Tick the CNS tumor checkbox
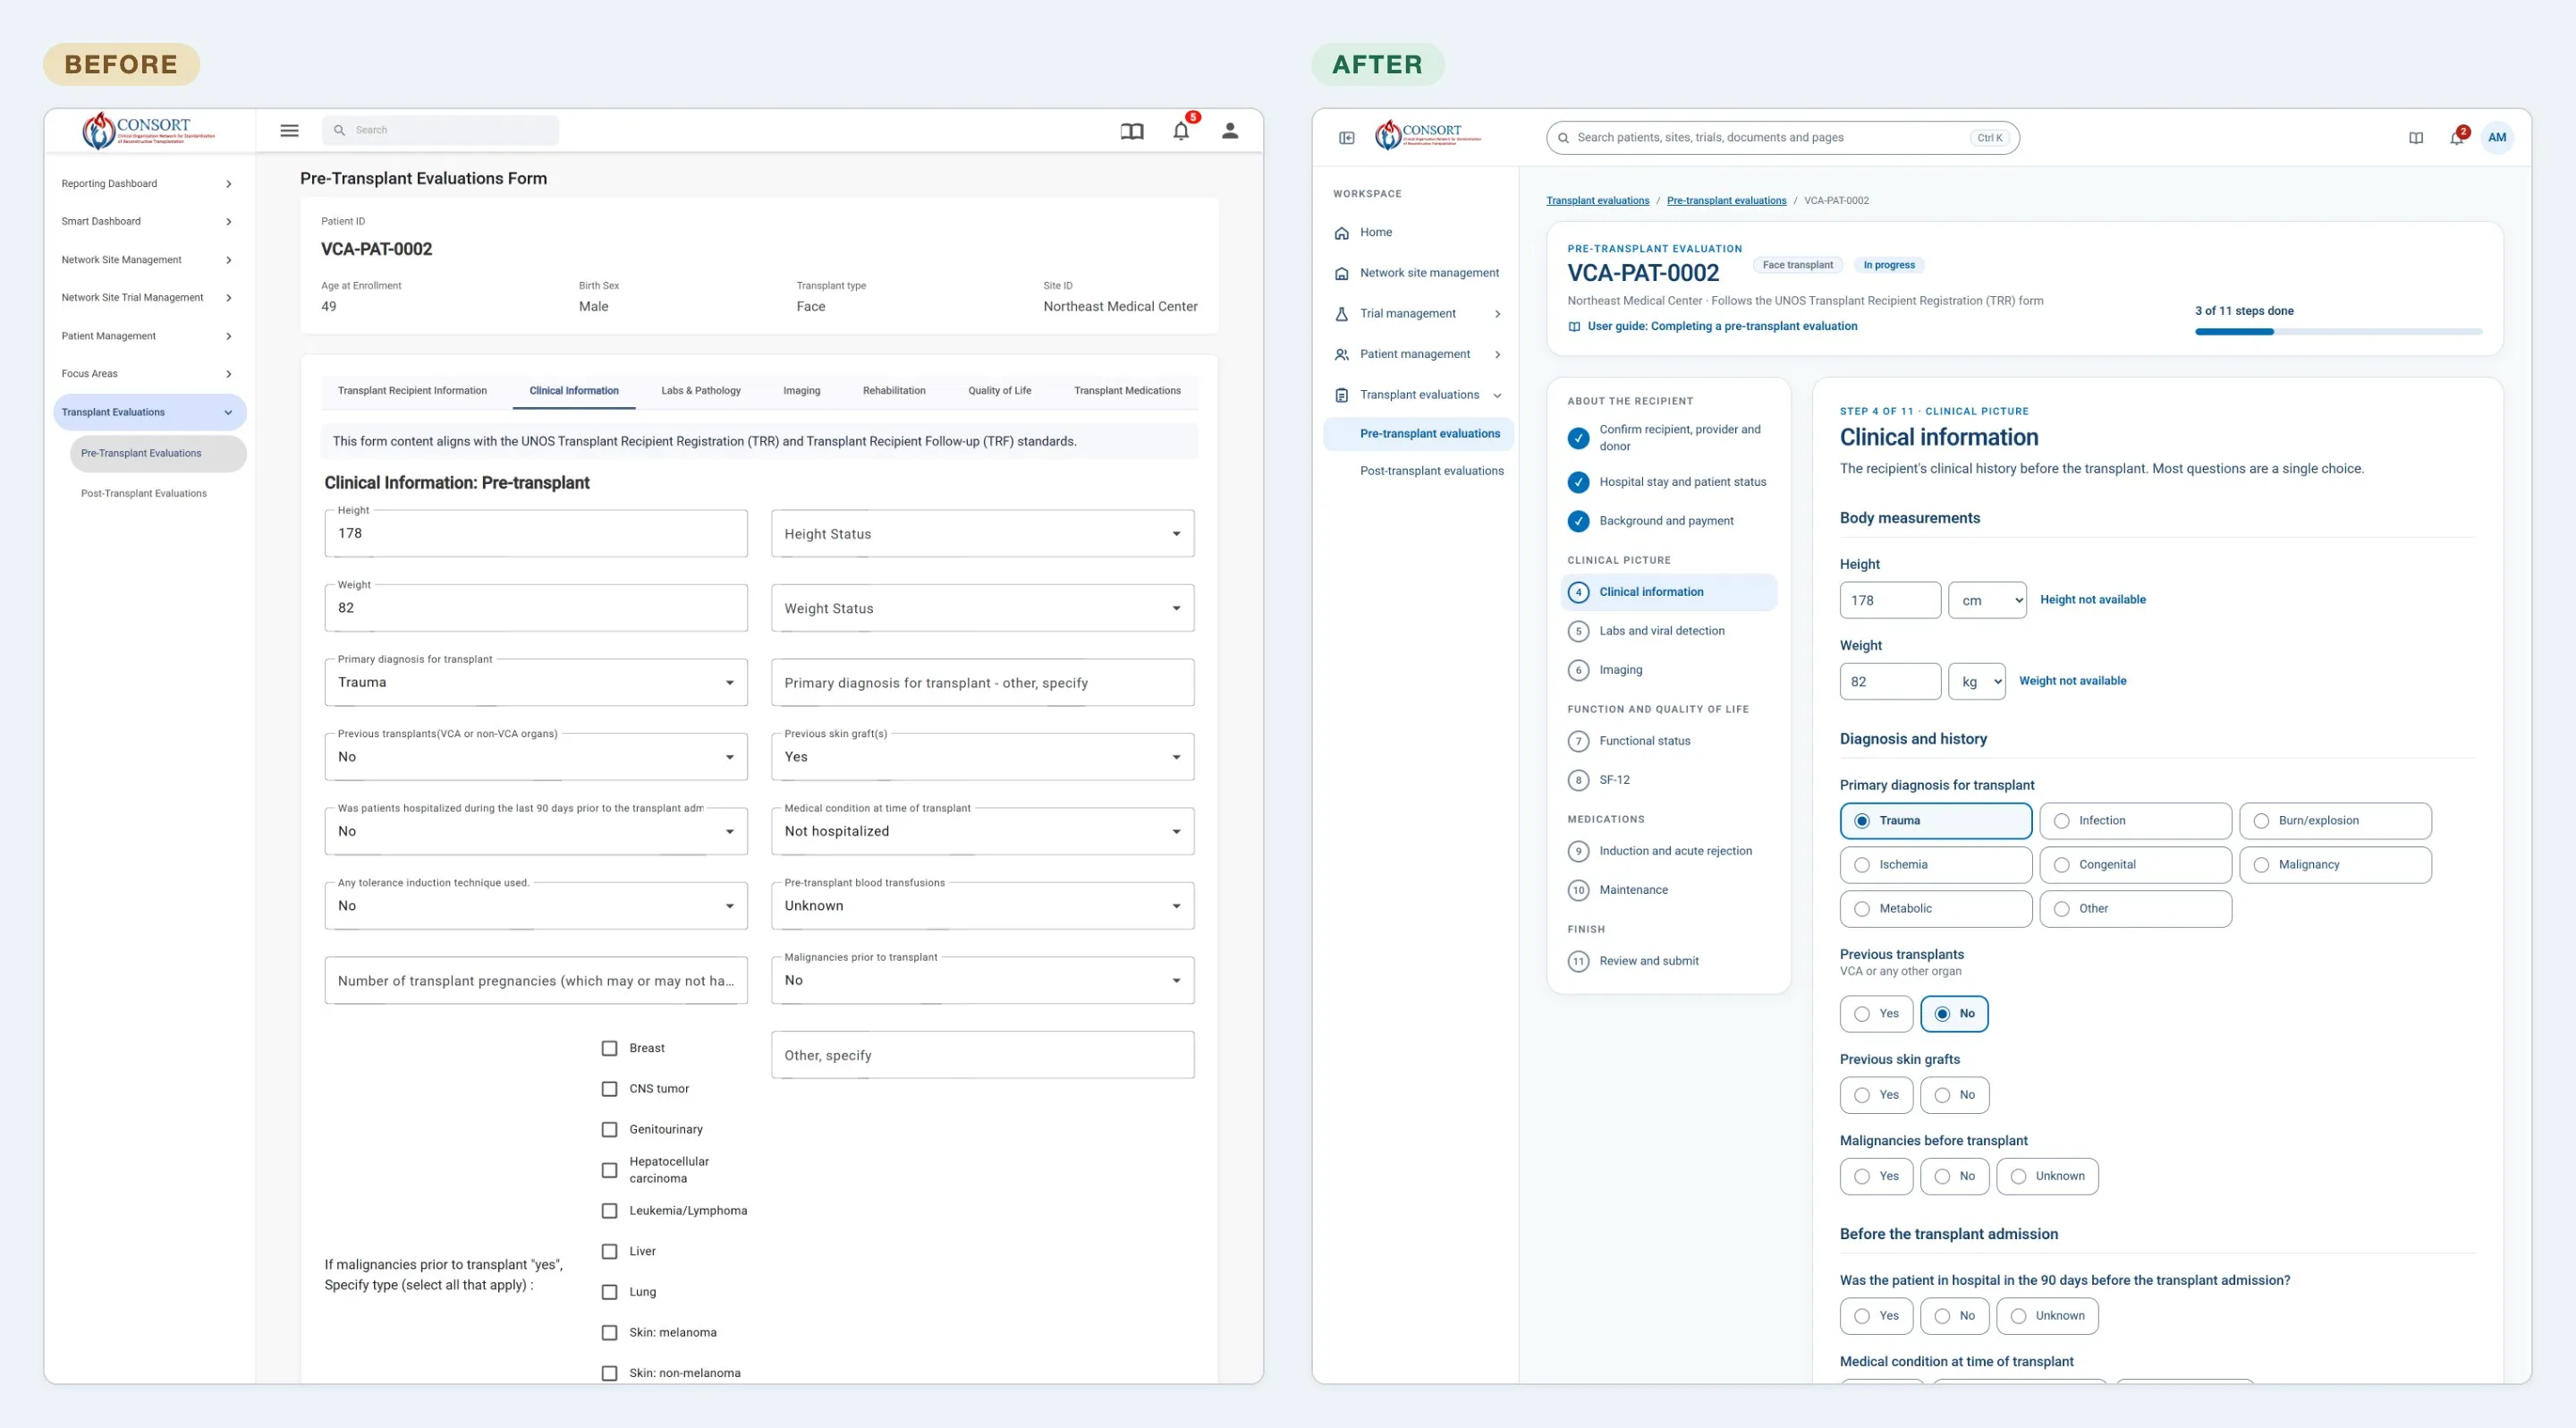The image size is (2576, 1428). coord(609,1089)
